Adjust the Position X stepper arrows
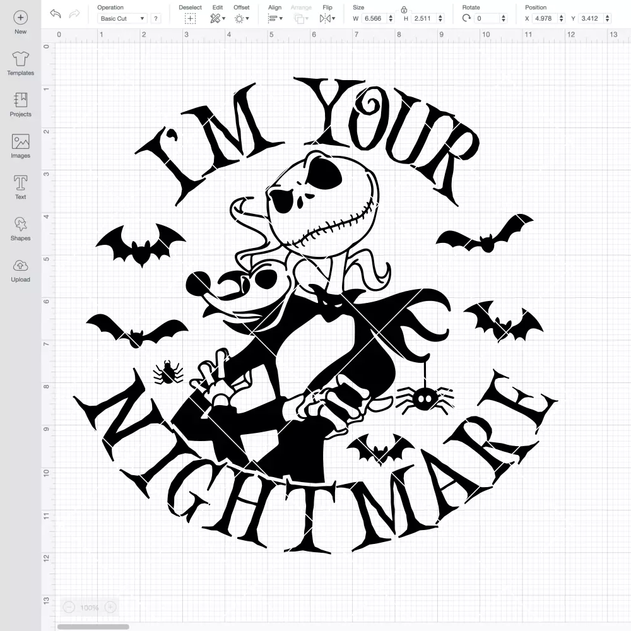The image size is (631, 631). tap(562, 18)
